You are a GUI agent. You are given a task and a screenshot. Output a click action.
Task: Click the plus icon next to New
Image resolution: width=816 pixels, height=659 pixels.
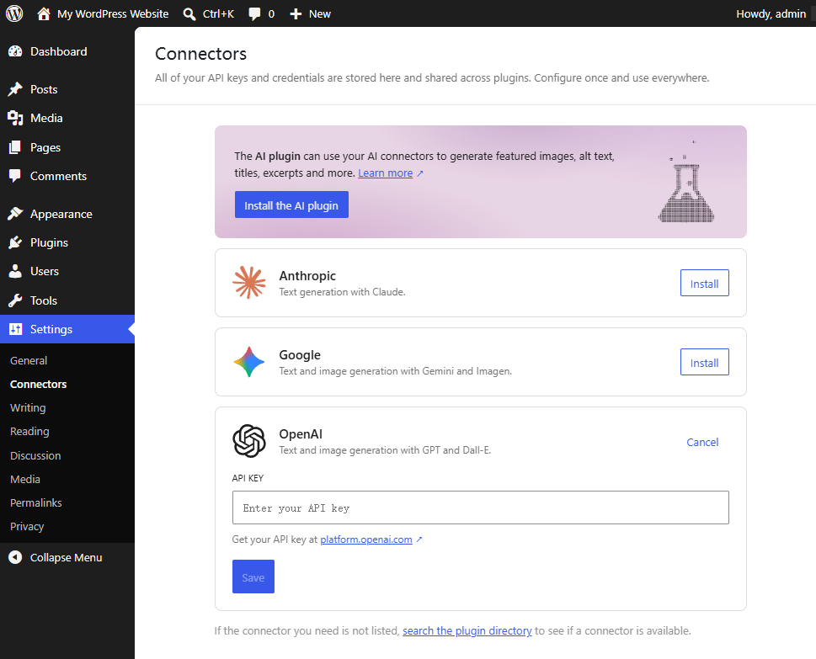click(296, 14)
